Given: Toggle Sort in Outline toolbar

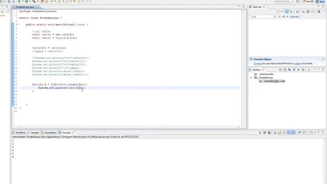Looking at the screenshot, I should pyautogui.click(x=285, y=70).
